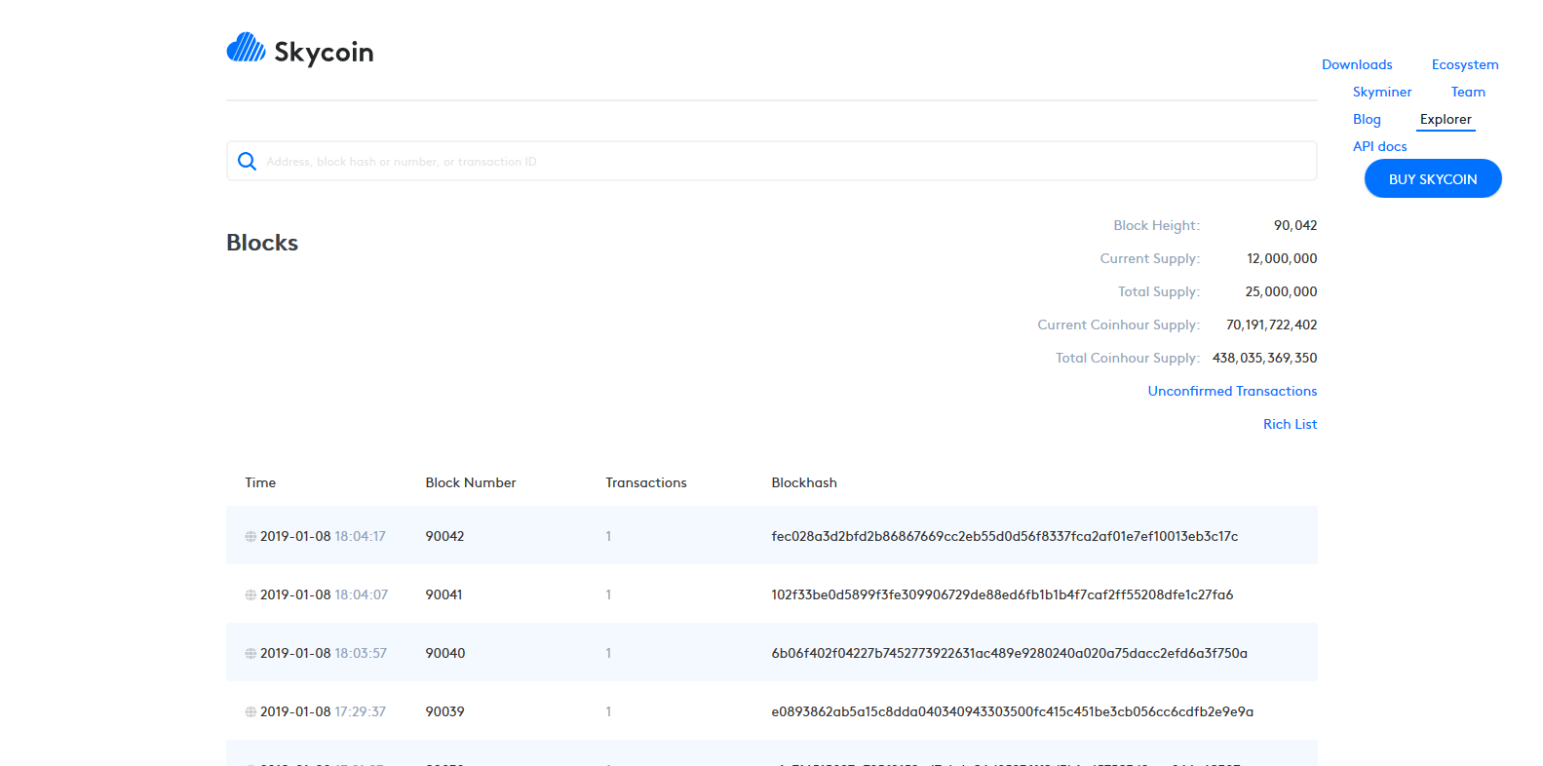Click the Time column header
Viewport: 1543px width, 766px height.
(x=260, y=482)
